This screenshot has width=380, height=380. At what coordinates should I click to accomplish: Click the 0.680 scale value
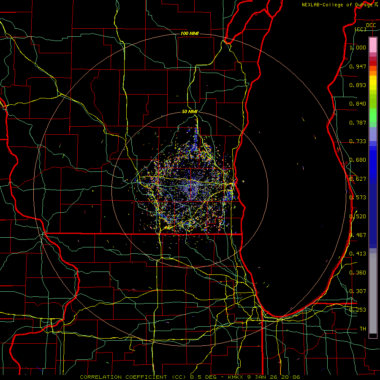click(358, 160)
